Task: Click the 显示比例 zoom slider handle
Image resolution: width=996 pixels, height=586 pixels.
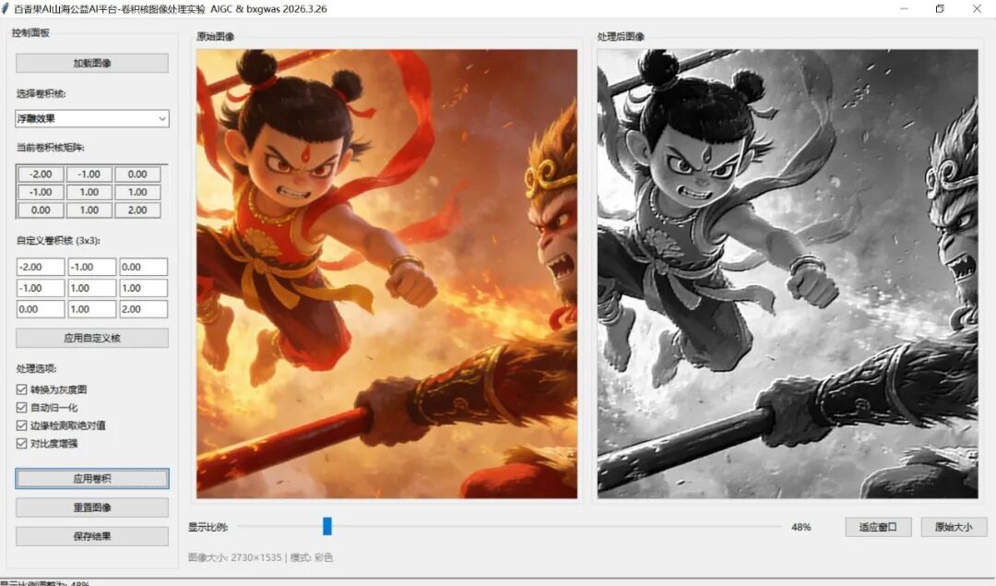Action: (327, 526)
